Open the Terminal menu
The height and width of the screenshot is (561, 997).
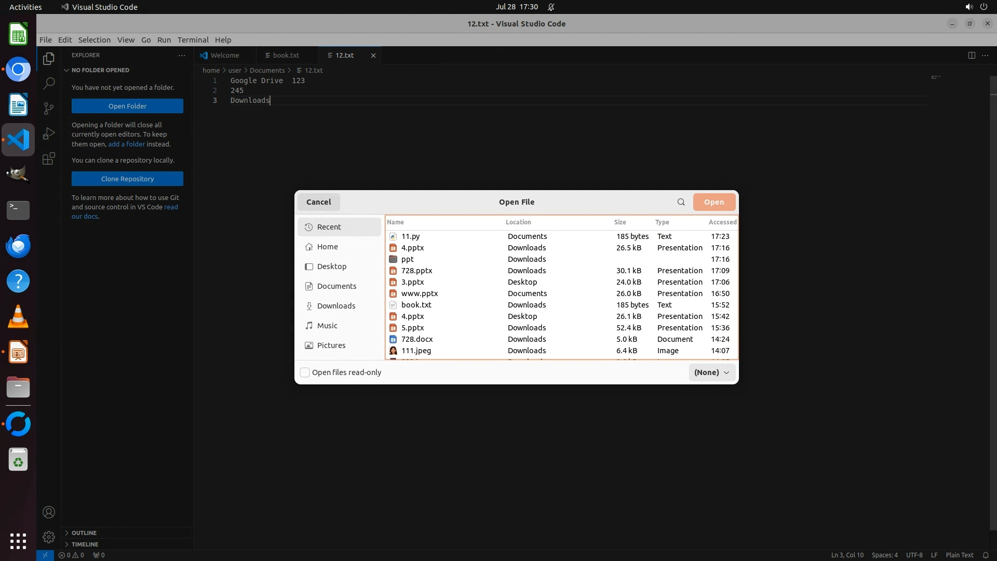[193, 40]
